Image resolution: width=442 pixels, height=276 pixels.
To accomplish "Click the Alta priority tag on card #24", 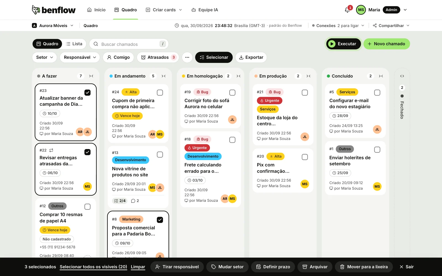I will click(131, 92).
